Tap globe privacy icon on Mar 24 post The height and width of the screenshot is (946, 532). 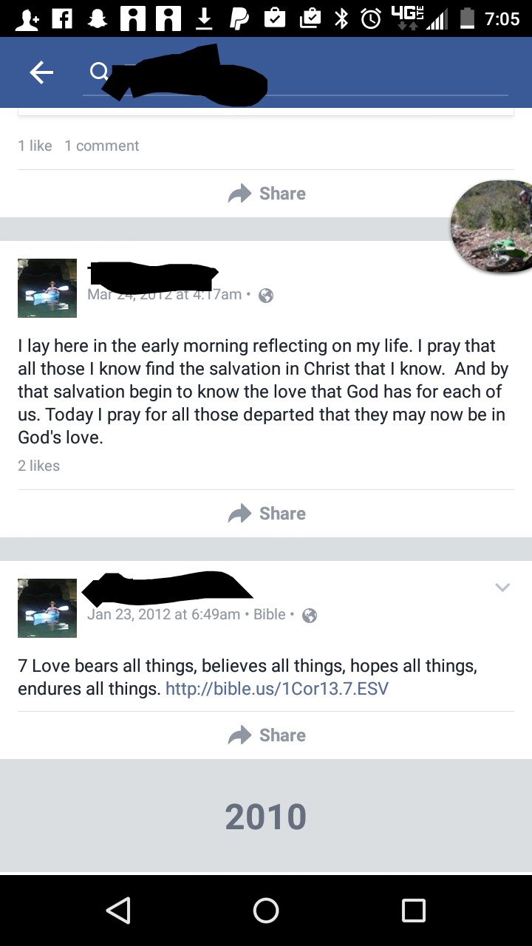tap(266, 295)
